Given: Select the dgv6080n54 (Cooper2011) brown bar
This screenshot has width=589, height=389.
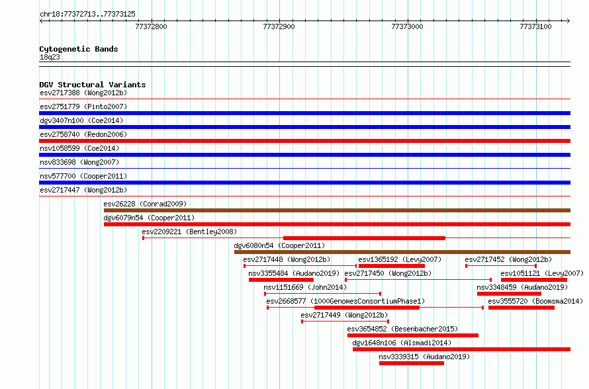Looking at the screenshot, I should (x=402, y=252).
